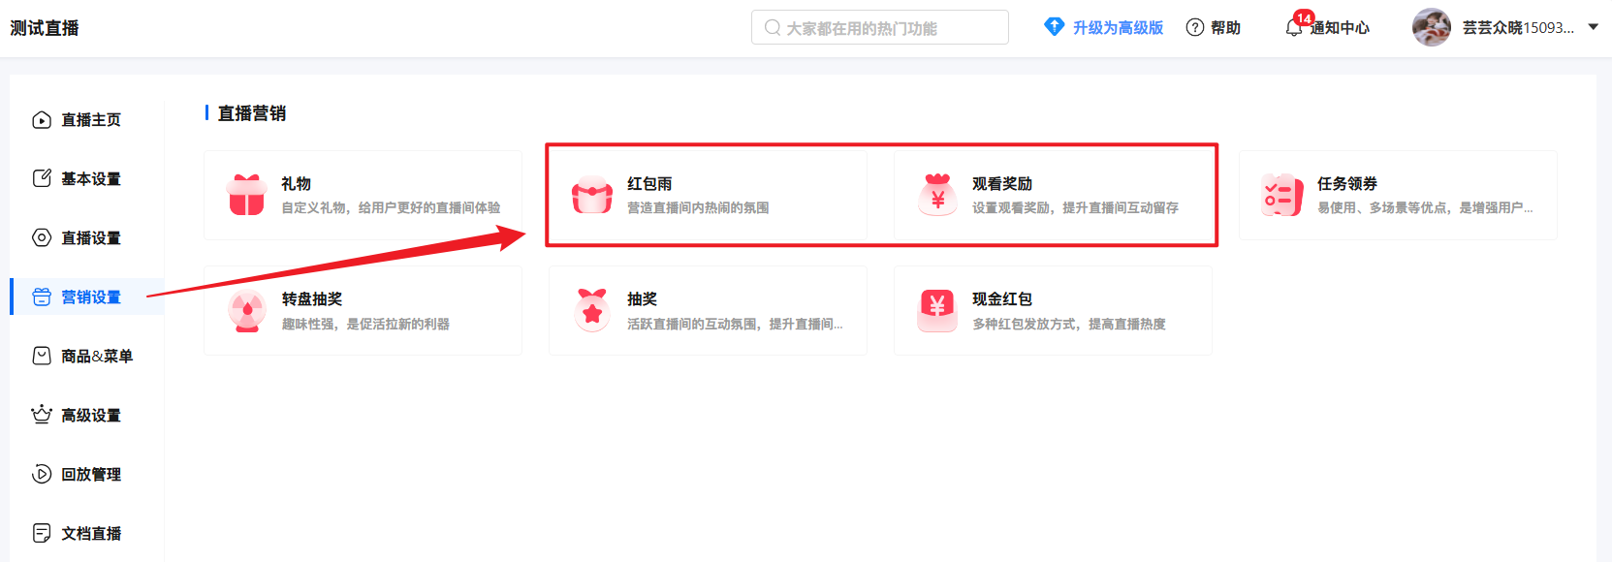Click the user avatar thumbnail
Screen dimensions: 1612x562
tap(1431, 27)
